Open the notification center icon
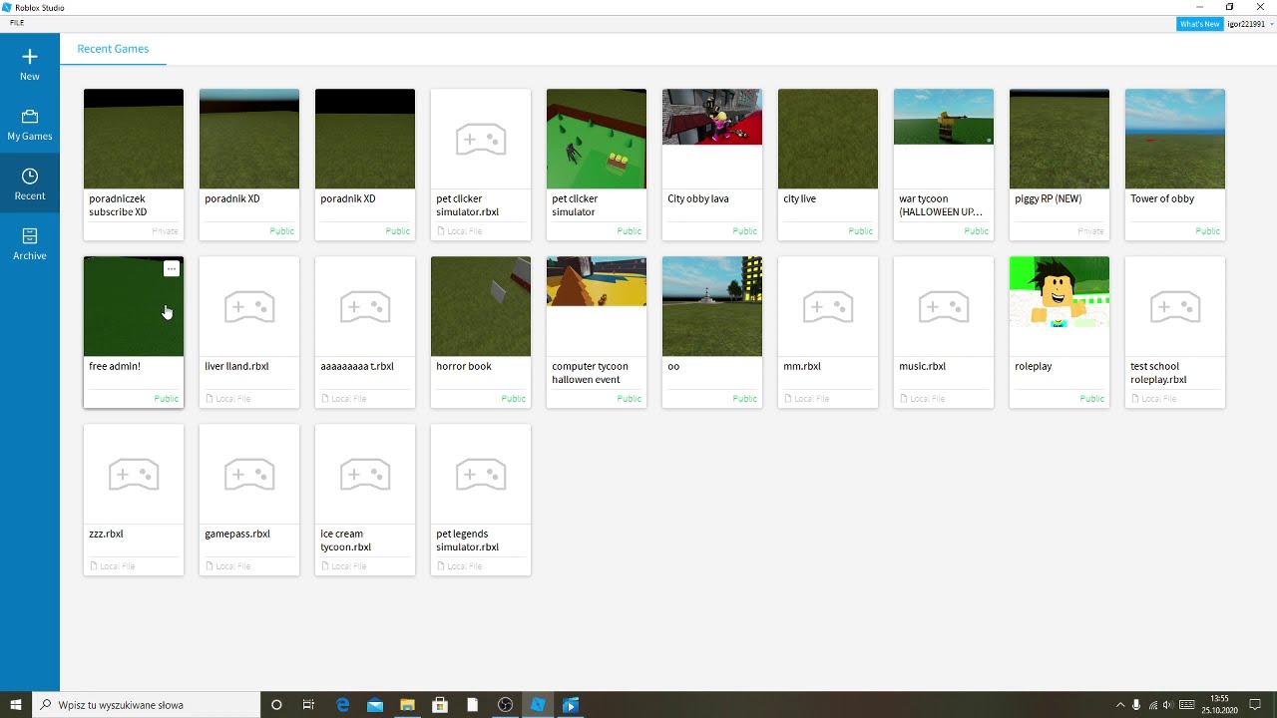Viewport: 1277px width, 718px height. pos(1256,705)
